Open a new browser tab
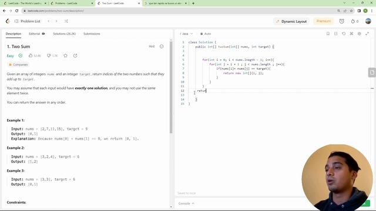This screenshot has width=376, height=211. [193, 4]
